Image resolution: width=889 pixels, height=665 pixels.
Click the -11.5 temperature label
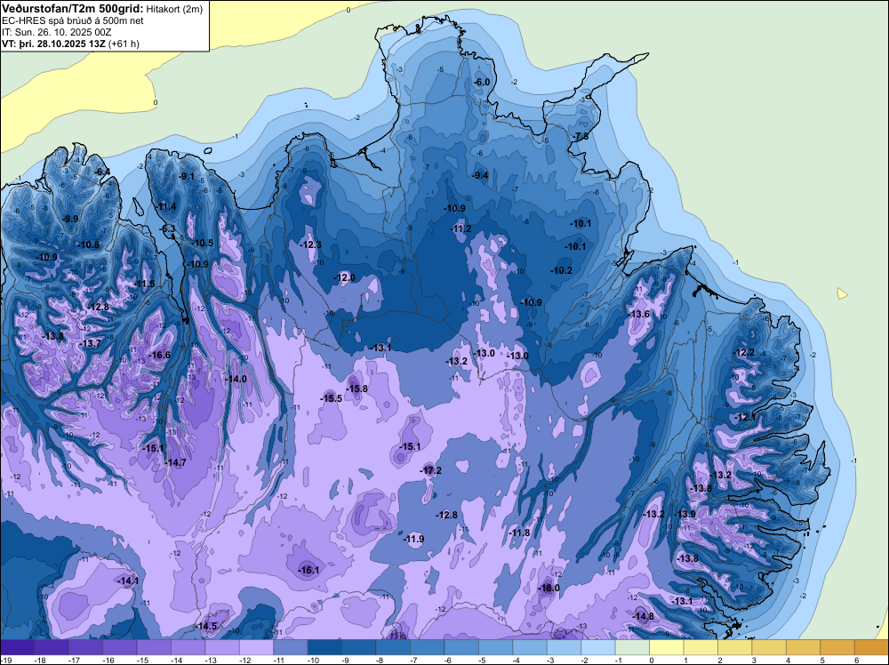click(145, 284)
